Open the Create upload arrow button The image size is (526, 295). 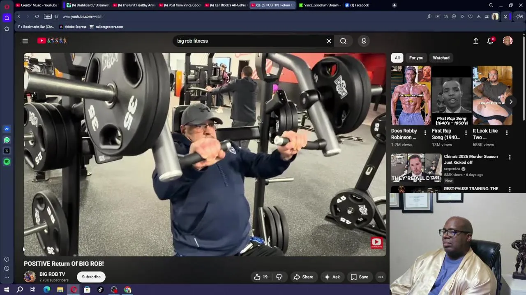tap(476, 41)
